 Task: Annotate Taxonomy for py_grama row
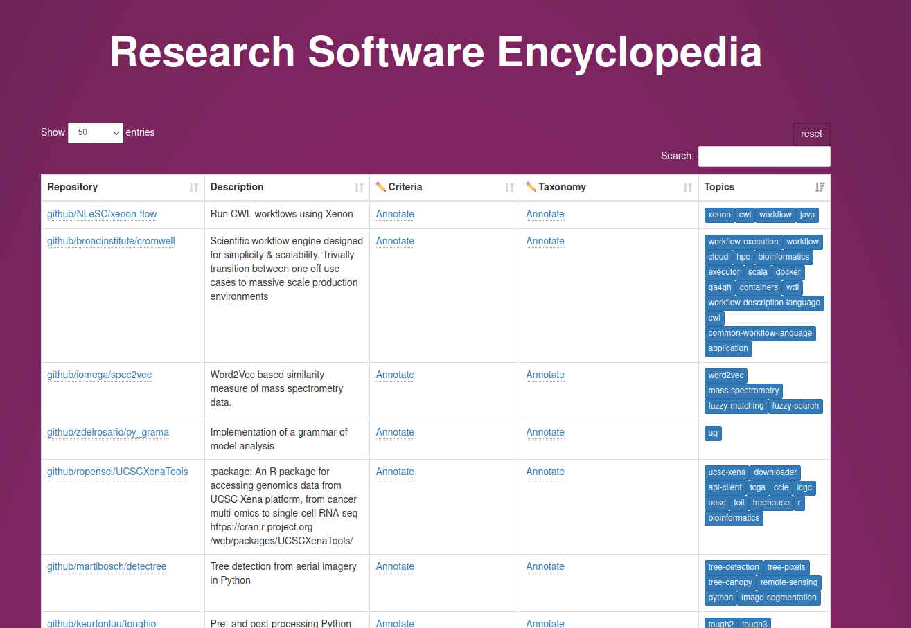[545, 432]
